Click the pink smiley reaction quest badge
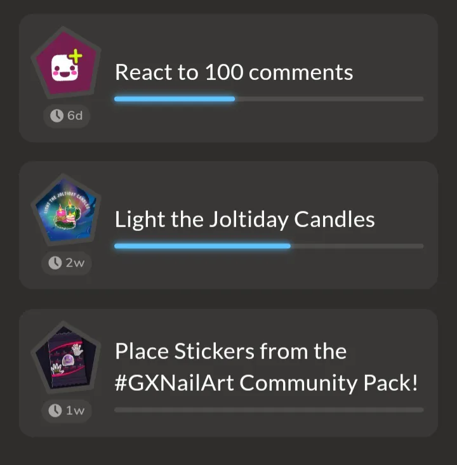Image resolution: width=457 pixels, height=465 pixels. (66, 63)
